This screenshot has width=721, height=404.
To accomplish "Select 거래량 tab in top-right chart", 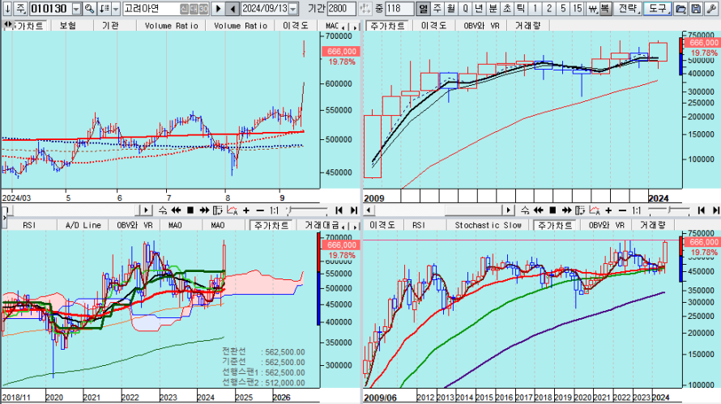I will coord(528,26).
